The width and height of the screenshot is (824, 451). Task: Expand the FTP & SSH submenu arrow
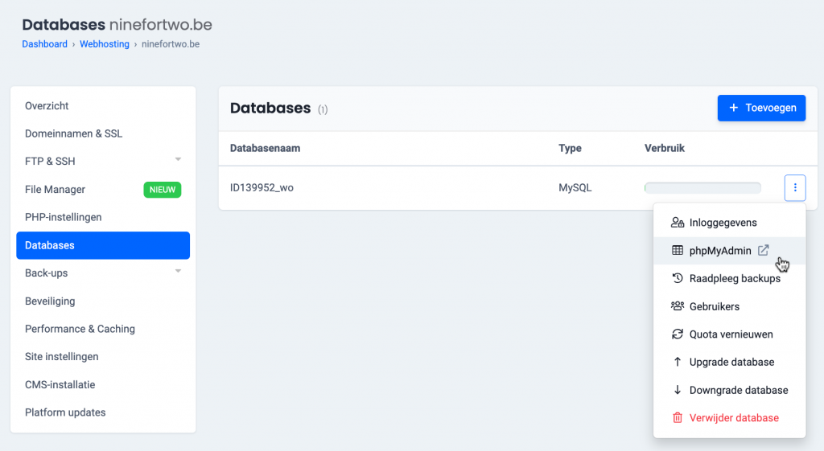point(178,160)
